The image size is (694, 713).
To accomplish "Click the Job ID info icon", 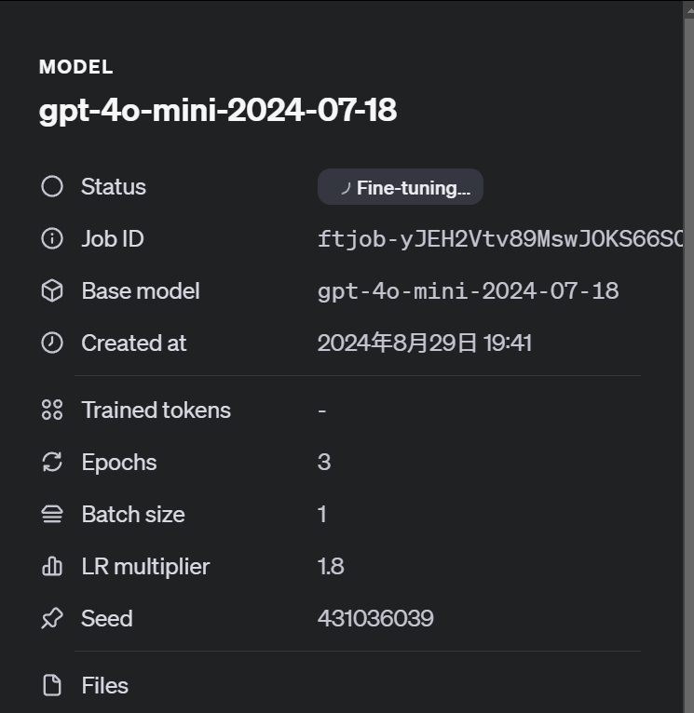I will click(x=52, y=238).
